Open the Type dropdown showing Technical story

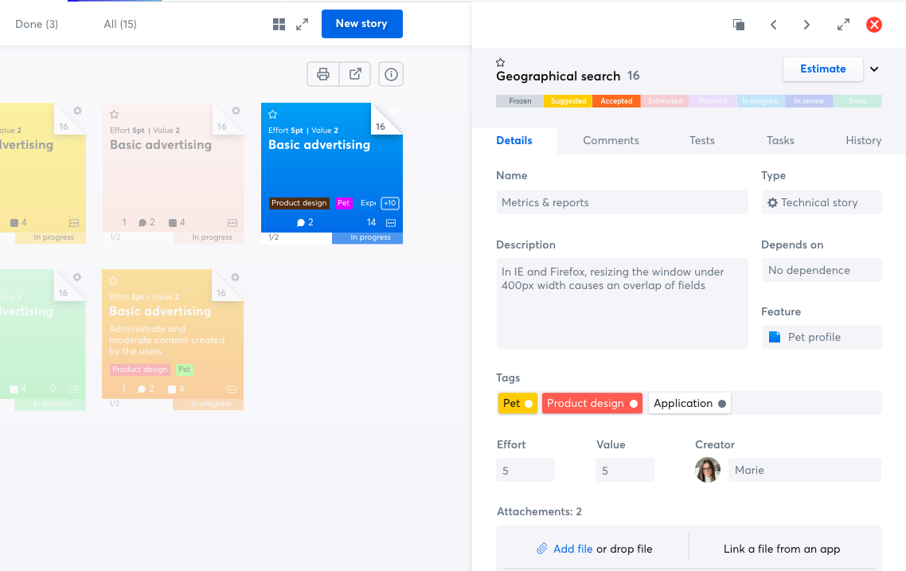(821, 202)
